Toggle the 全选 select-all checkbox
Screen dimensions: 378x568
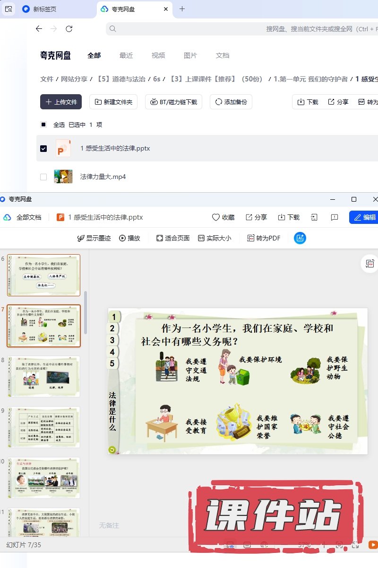pyautogui.click(x=43, y=124)
